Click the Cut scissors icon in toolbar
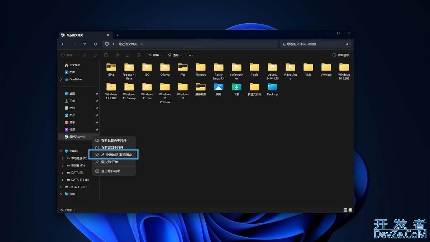The height and width of the screenshot is (242, 430). (x=85, y=55)
